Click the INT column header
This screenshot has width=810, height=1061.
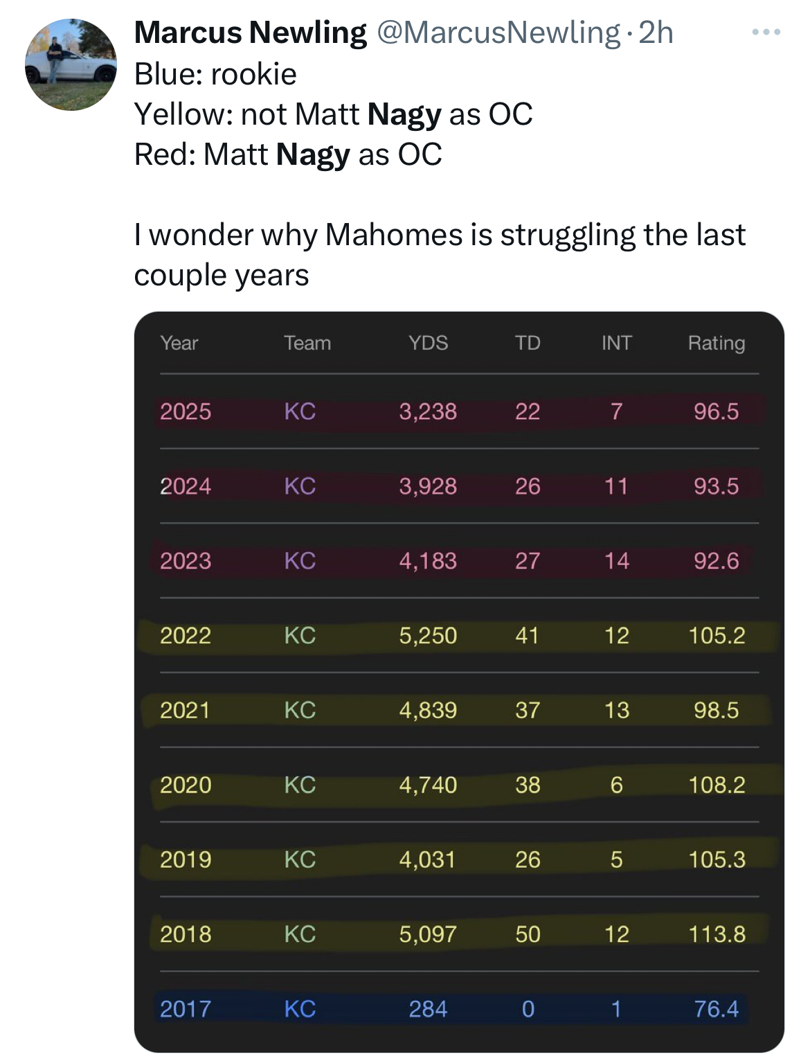616,343
